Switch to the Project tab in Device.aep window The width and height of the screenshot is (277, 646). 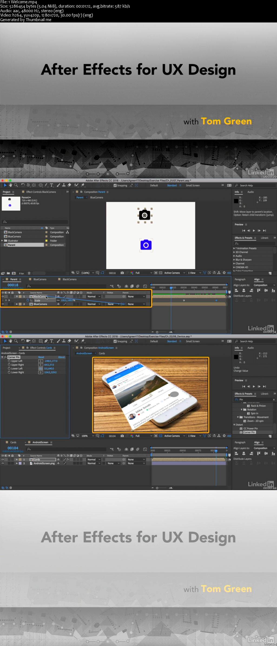click(6, 348)
